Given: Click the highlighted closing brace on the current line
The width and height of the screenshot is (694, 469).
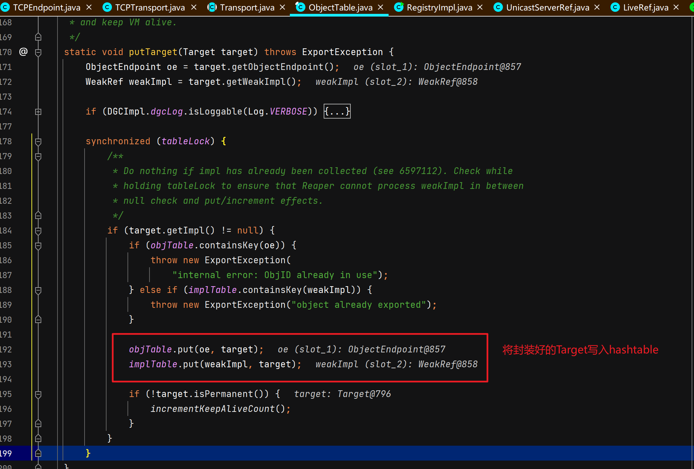Looking at the screenshot, I should (88, 453).
